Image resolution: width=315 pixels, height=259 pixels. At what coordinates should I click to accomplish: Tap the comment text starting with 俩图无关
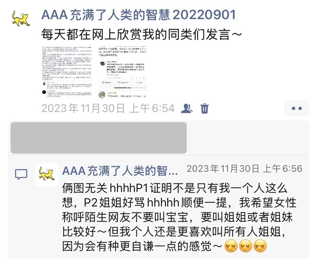tap(179, 217)
